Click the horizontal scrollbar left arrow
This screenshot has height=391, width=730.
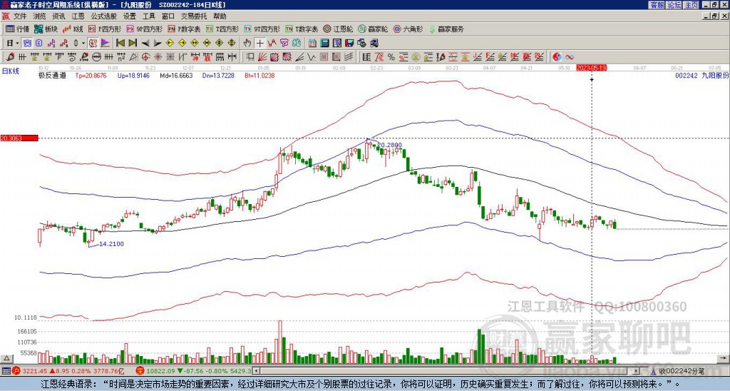[257, 371]
